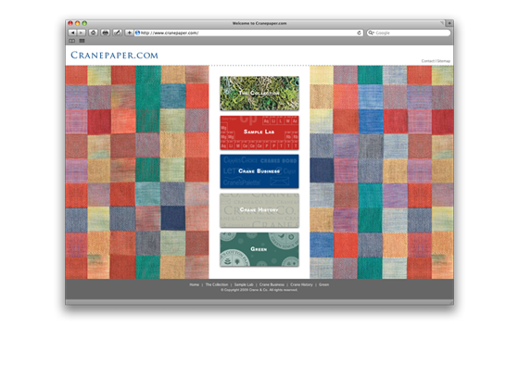
Task: Go forward with Safari's forward arrow
Action: click(x=82, y=32)
